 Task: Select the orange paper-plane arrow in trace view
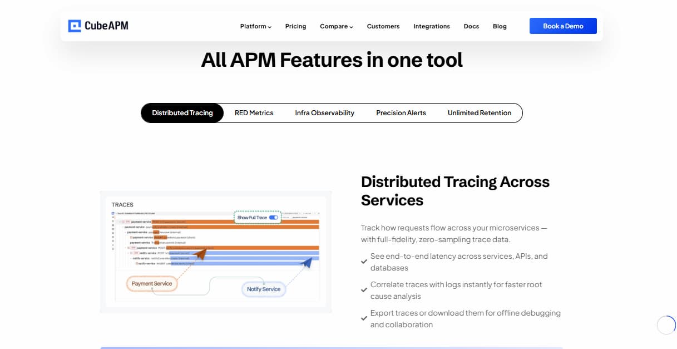point(201,255)
